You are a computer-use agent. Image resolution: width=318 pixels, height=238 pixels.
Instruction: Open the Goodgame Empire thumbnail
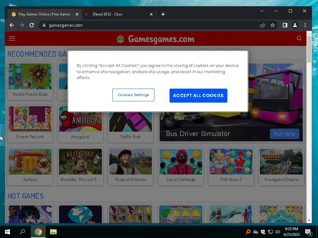tap(281, 161)
